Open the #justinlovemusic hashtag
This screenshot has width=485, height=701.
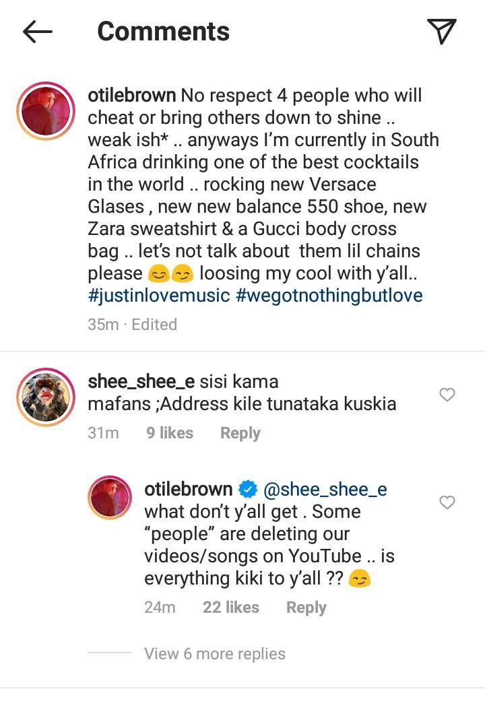(x=159, y=296)
